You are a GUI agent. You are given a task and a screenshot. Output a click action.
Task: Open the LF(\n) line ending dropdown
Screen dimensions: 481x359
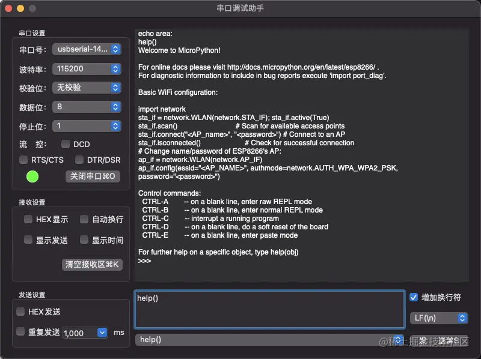pyautogui.click(x=439, y=318)
